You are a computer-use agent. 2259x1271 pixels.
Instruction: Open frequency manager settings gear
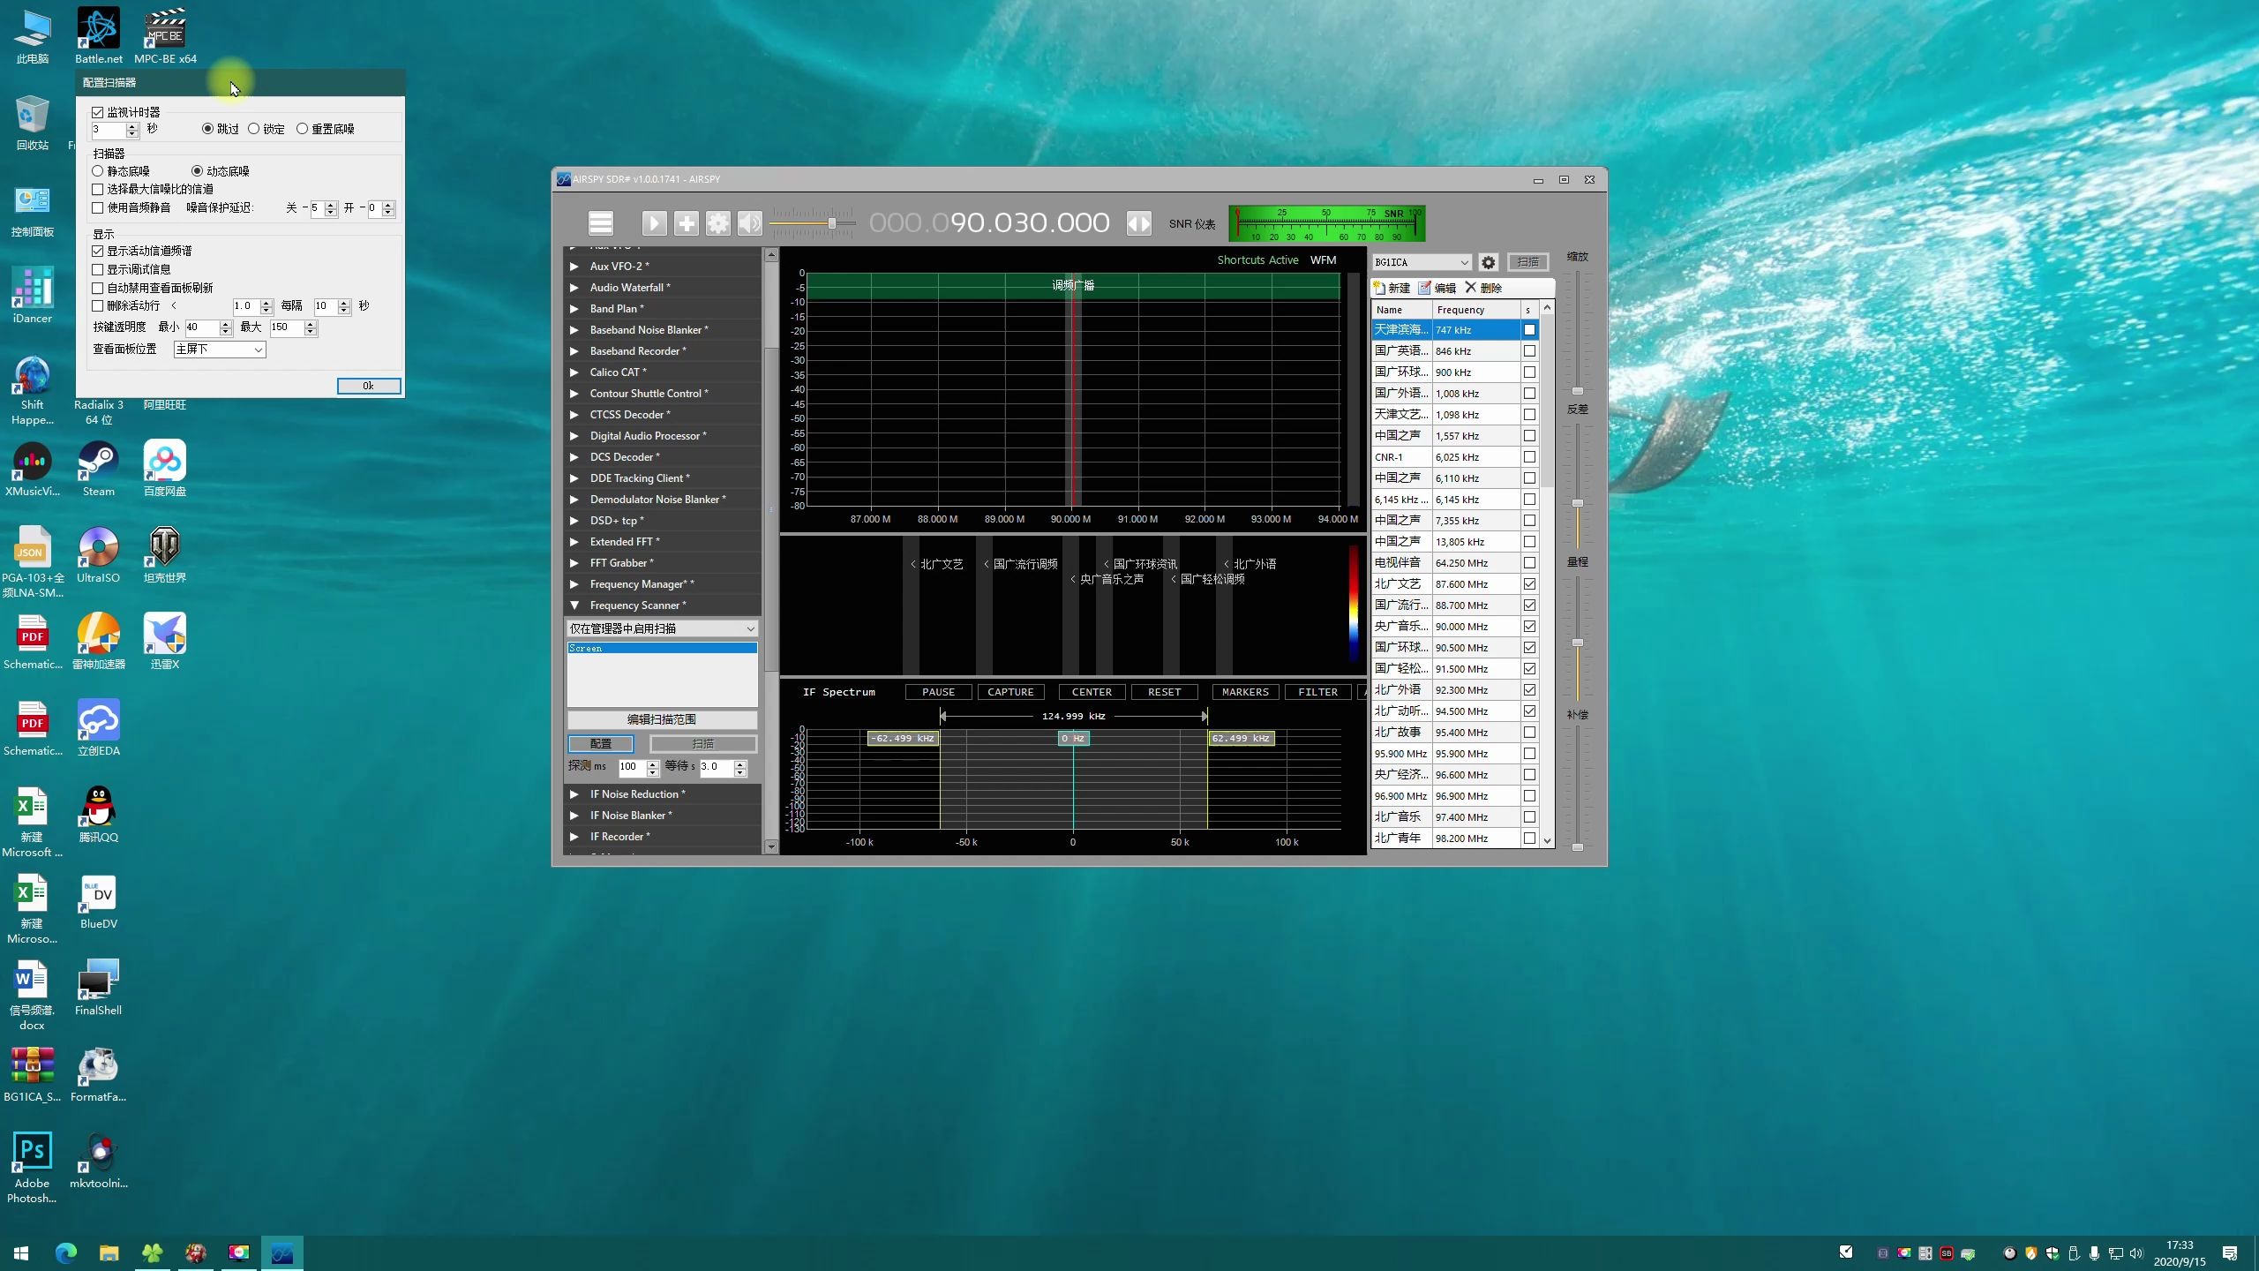pos(1489,262)
